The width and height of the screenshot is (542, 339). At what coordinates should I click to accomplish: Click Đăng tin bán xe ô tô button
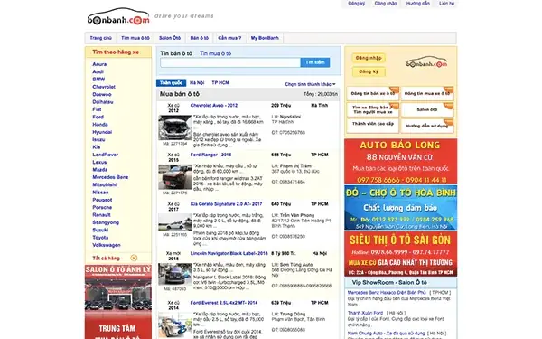[x=372, y=93]
